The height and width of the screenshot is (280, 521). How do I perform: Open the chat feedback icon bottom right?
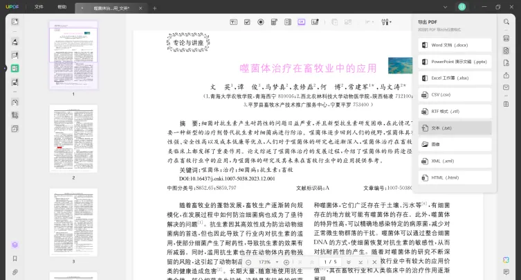pos(506,272)
